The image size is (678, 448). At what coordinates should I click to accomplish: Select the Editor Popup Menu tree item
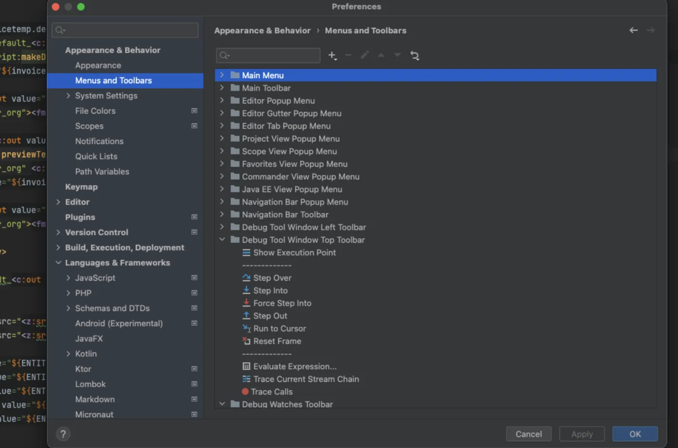tap(278, 101)
